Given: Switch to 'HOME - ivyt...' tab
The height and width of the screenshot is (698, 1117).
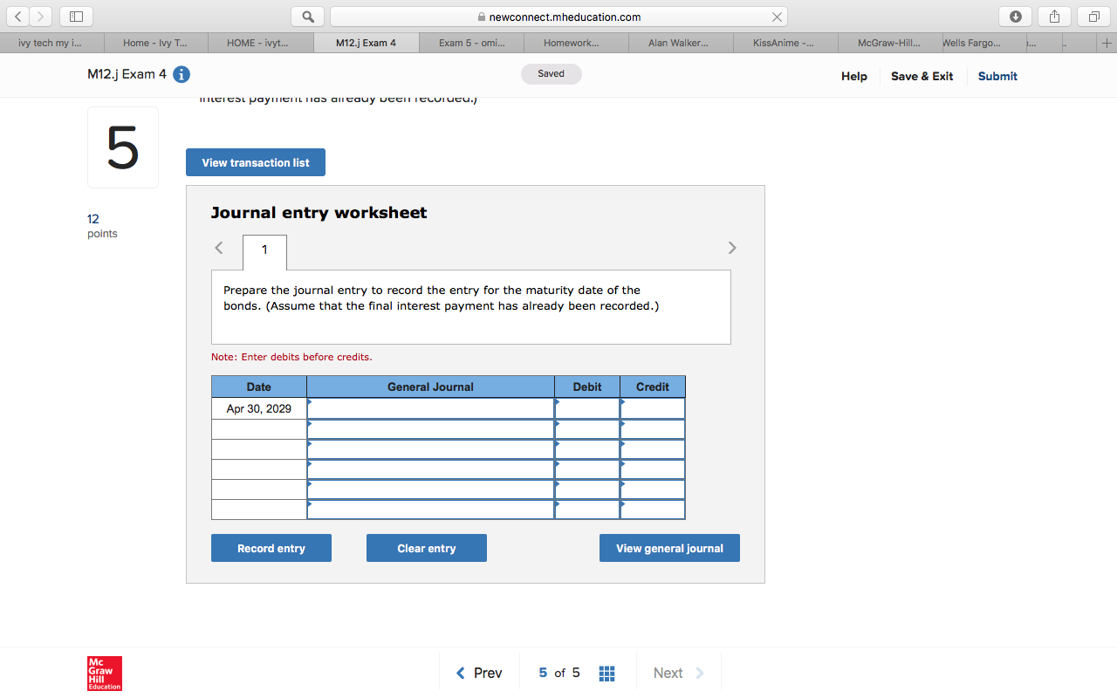Looking at the screenshot, I should [x=261, y=43].
